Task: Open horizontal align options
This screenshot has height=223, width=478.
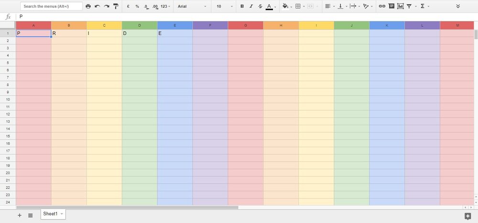Action: pyautogui.click(x=328, y=6)
